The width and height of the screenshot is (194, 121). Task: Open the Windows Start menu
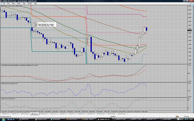pos(3,119)
